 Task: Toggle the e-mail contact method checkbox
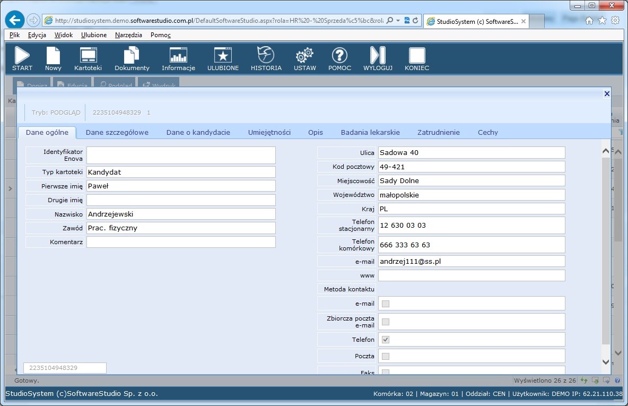(x=385, y=304)
